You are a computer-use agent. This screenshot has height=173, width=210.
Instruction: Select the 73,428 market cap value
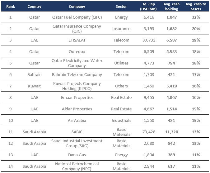click(x=148, y=132)
